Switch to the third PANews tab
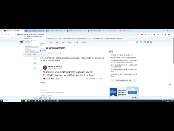 click(x=55, y=31)
